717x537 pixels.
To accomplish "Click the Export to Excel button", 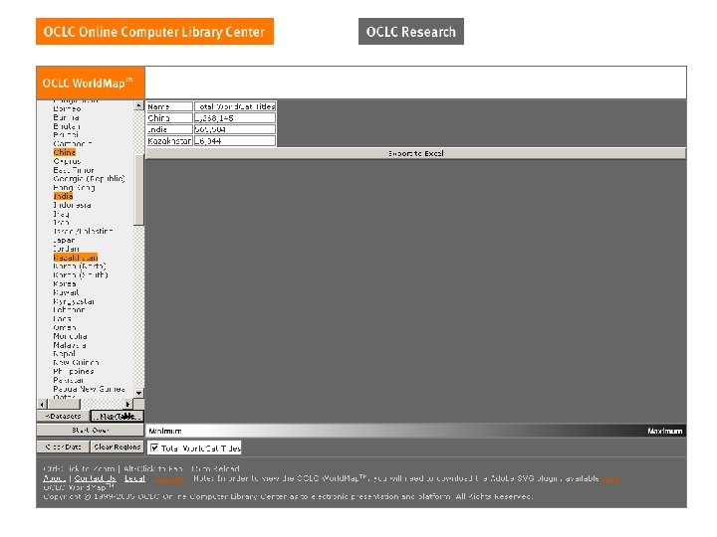I will (x=415, y=153).
